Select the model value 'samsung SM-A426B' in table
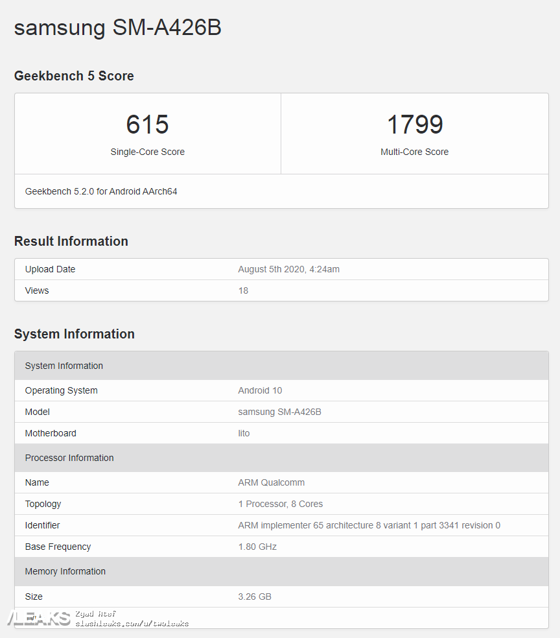The image size is (560, 638). (x=279, y=412)
